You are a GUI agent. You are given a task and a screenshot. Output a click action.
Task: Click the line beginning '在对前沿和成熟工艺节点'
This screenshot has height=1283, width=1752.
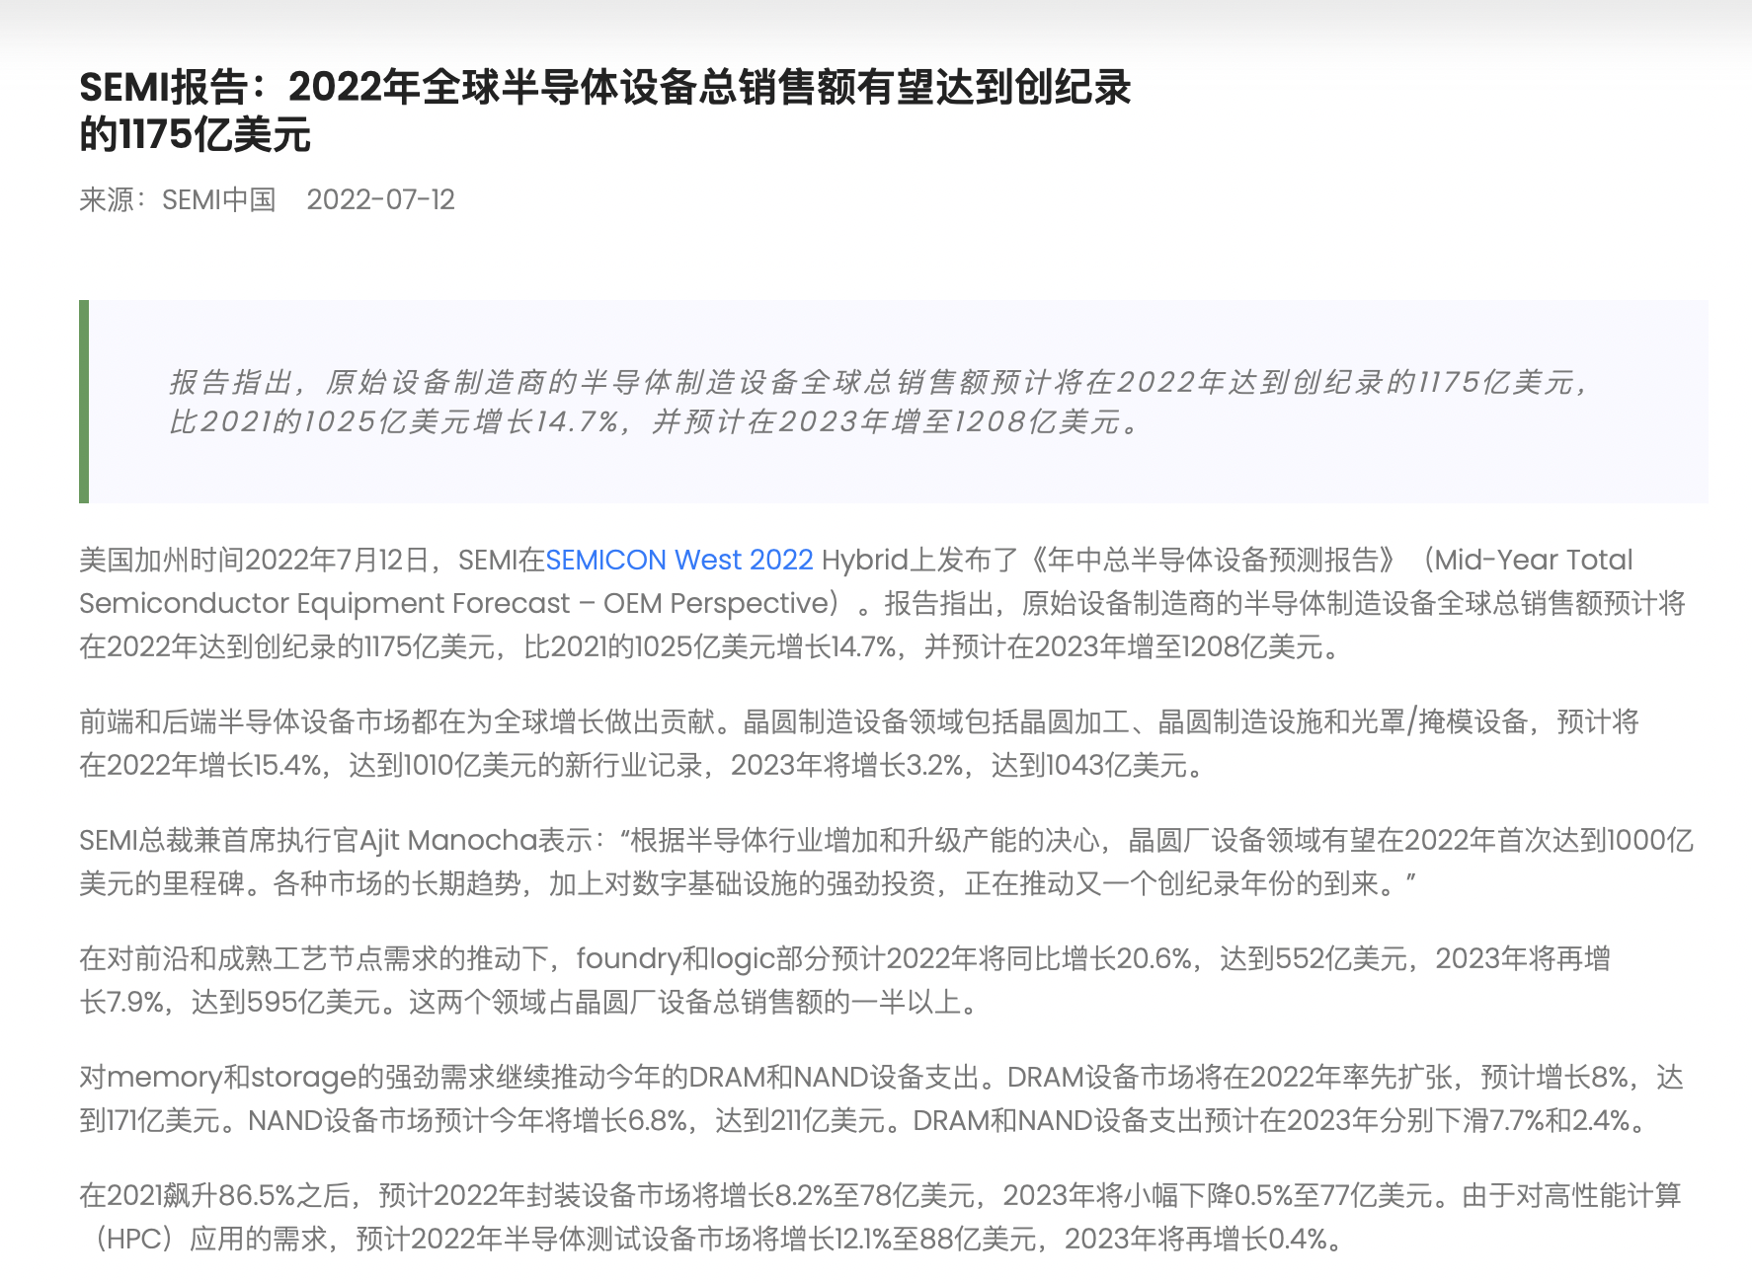pos(845,958)
